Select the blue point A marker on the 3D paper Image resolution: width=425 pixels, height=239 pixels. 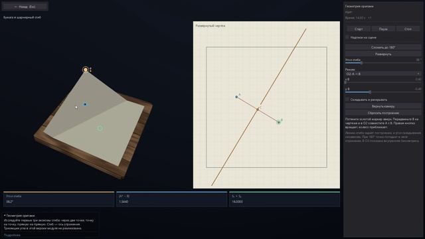point(85,104)
